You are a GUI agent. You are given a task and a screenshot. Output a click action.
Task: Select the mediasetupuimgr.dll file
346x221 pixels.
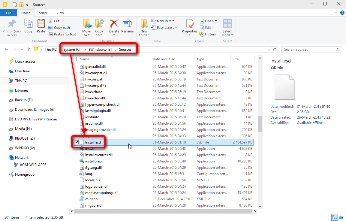[x=102, y=193]
